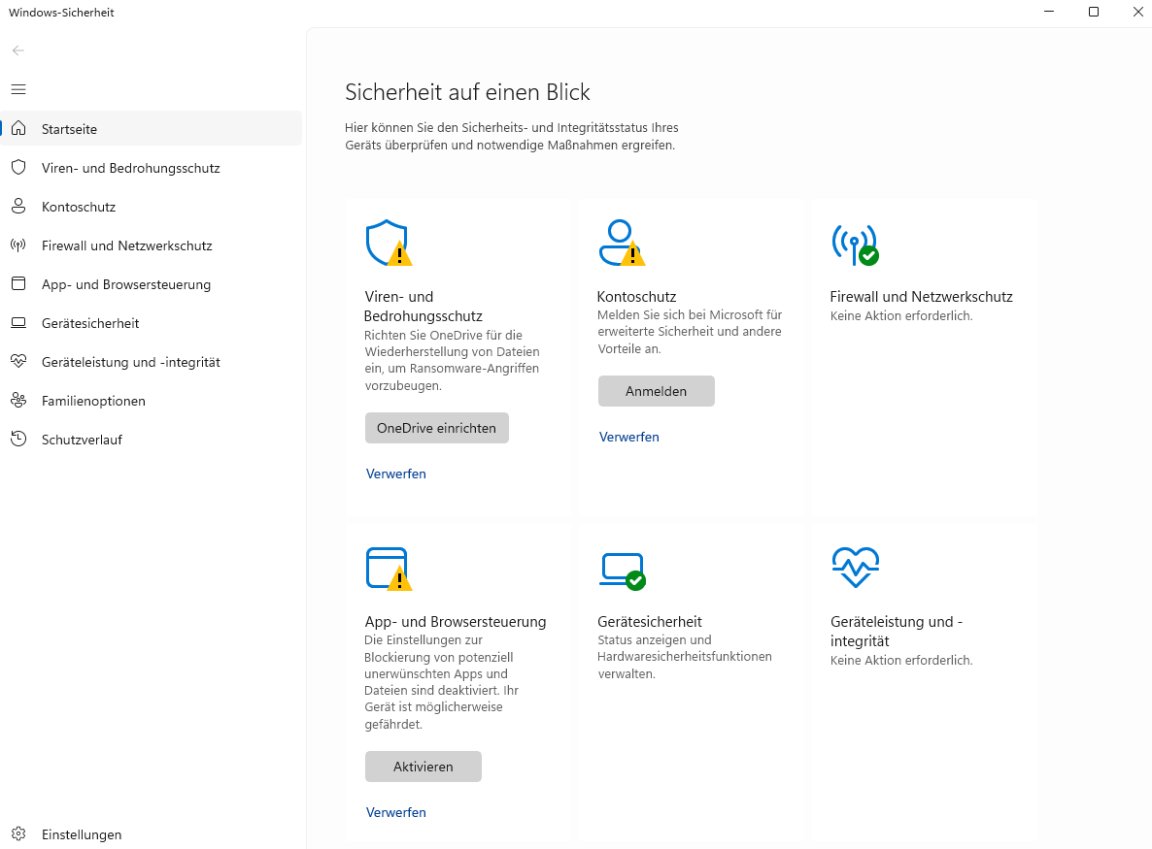This screenshot has width=1152, height=849.
Task: Open Viren- und Bedrohungsschutz in the sidebar
Action: tap(130, 168)
